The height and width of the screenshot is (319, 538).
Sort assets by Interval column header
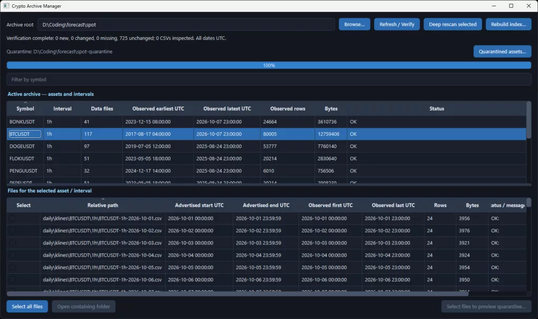tap(63, 109)
